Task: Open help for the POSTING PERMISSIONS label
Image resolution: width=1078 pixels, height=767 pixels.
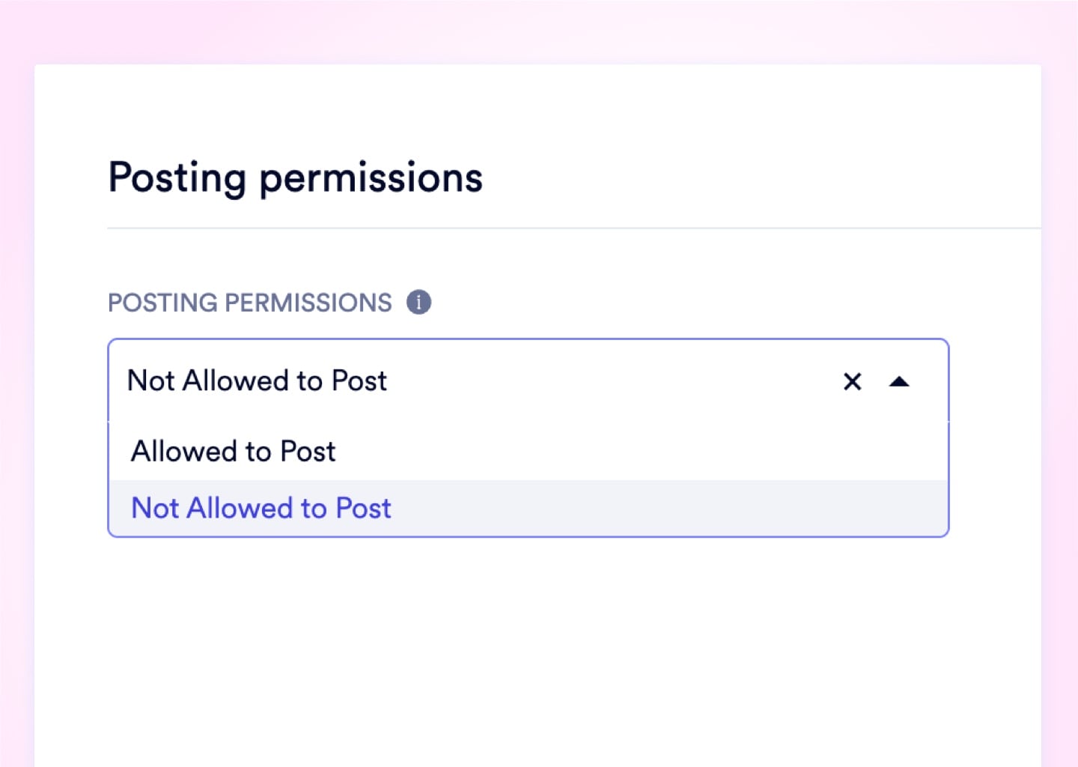Action: [418, 303]
